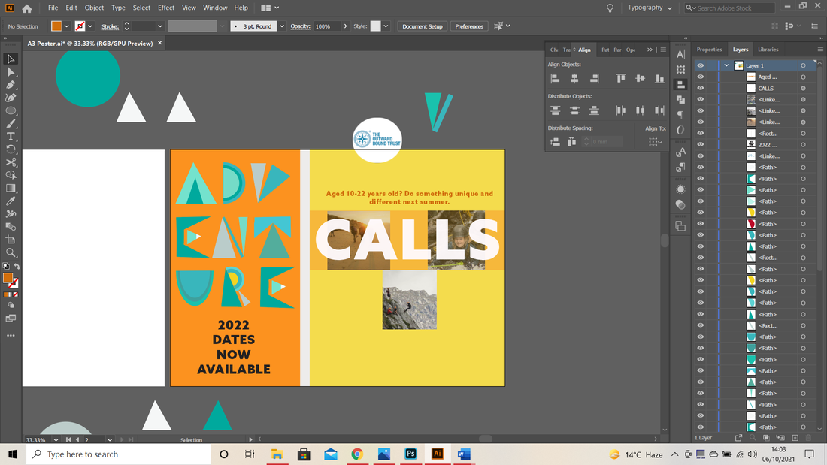The width and height of the screenshot is (827, 465).
Task: Select the Rotate tool
Action: point(11,149)
